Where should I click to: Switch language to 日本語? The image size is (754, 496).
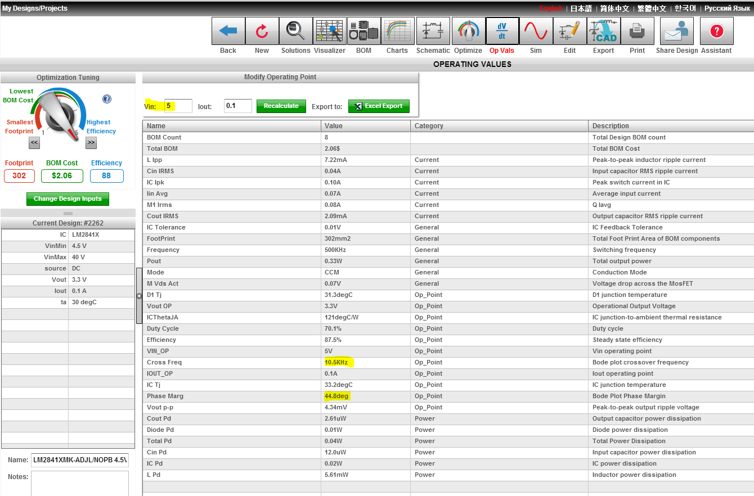tap(581, 8)
